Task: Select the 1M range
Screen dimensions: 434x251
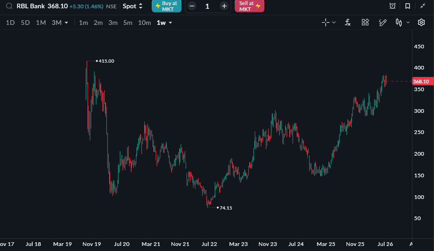Action: (x=41, y=23)
